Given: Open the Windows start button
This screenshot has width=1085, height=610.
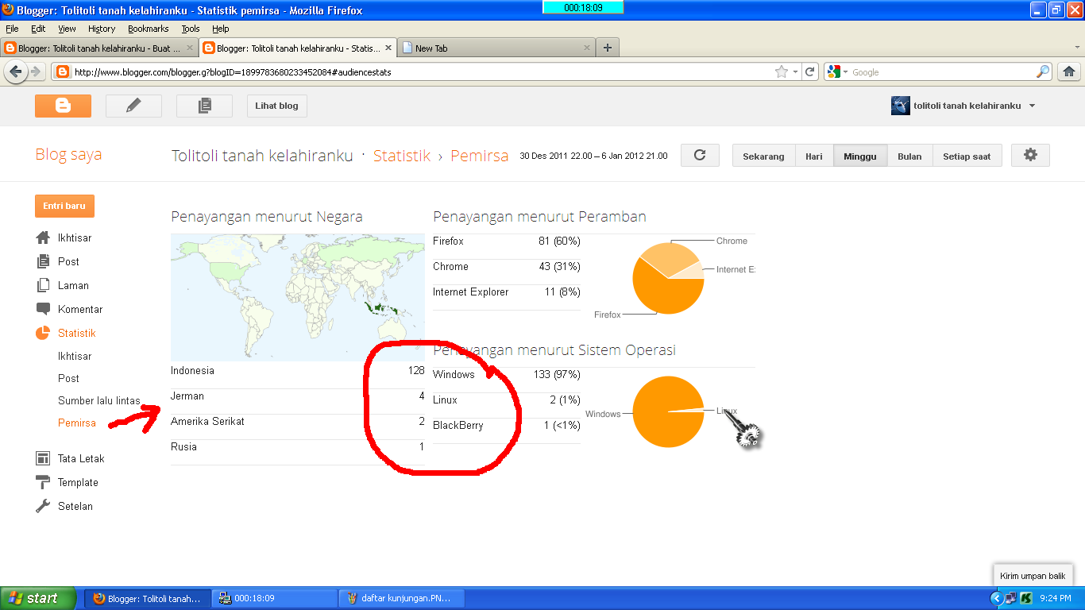Looking at the screenshot, I should 38,598.
